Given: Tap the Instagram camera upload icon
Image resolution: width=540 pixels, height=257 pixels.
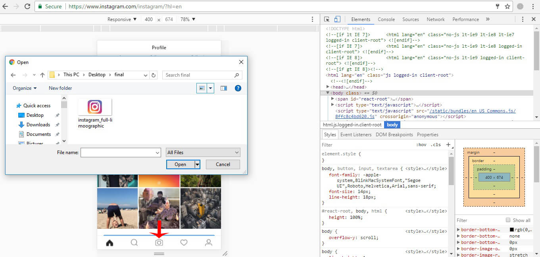Looking at the screenshot, I should (x=159, y=243).
